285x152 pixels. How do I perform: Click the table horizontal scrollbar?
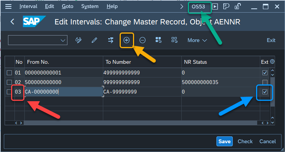click(140, 123)
